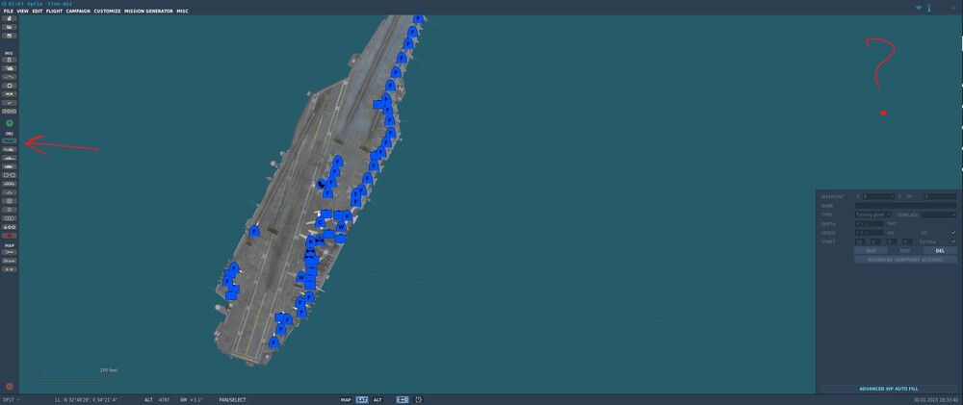963x405 pixels.
Task: Open the waypoint TYPE dropdown
Action: point(872,215)
